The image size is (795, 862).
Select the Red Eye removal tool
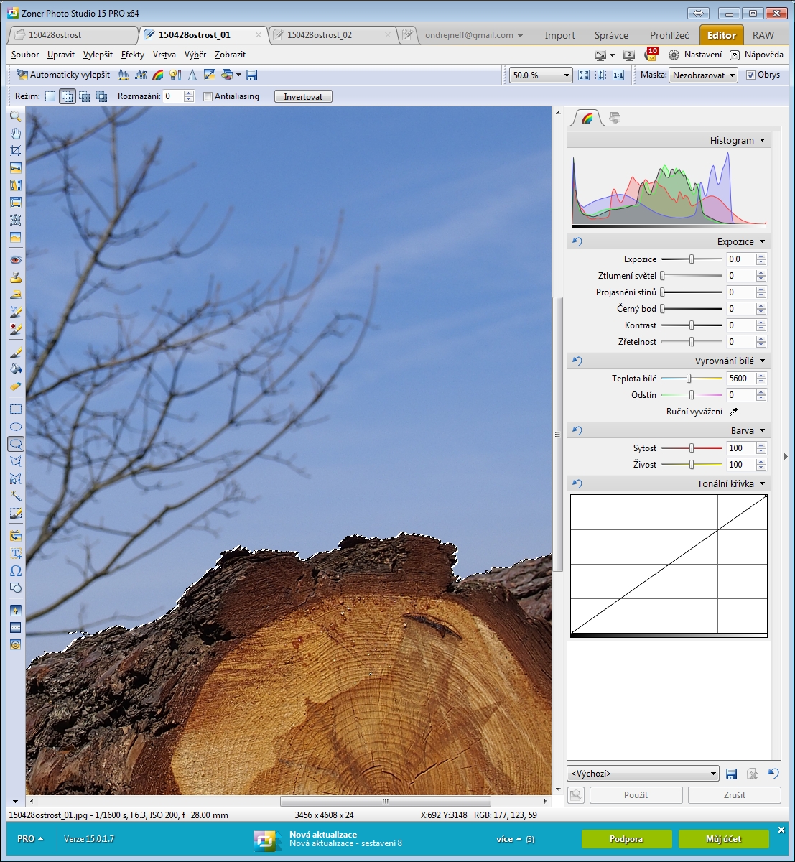pyautogui.click(x=15, y=260)
